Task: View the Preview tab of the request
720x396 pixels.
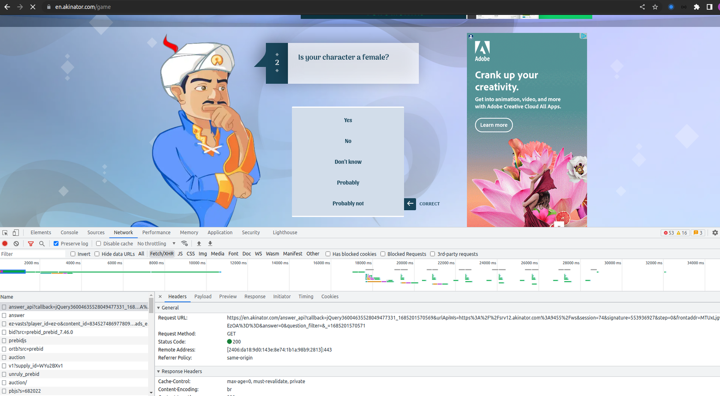Action: coord(228,297)
